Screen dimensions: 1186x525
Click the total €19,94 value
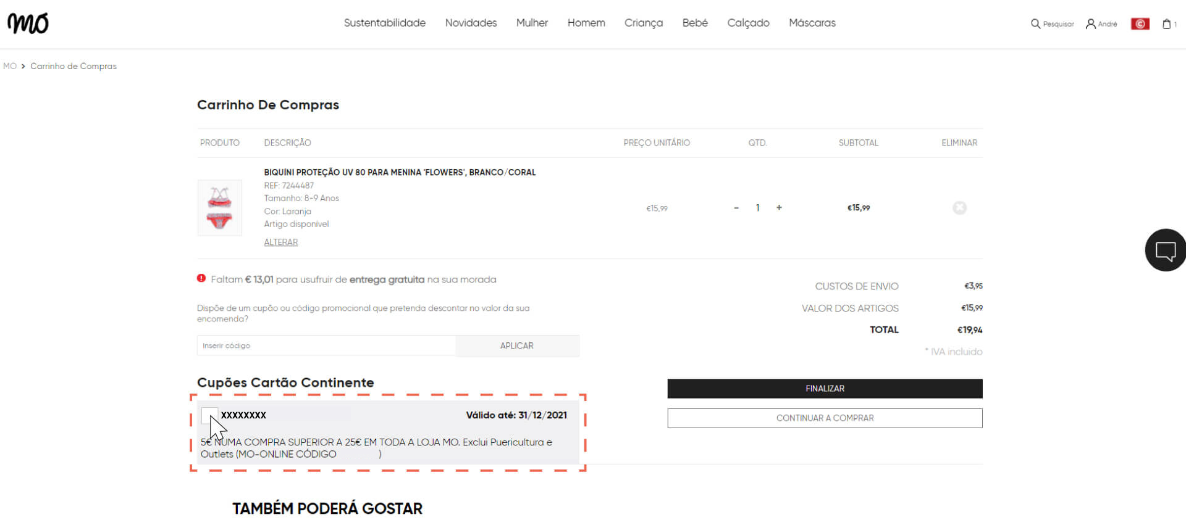970,330
